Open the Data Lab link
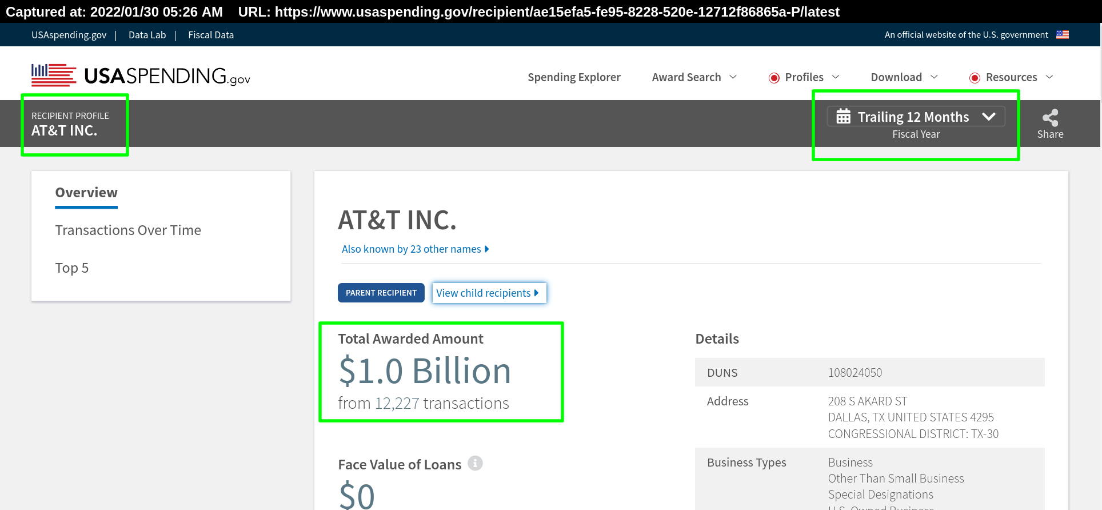 (x=147, y=35)
